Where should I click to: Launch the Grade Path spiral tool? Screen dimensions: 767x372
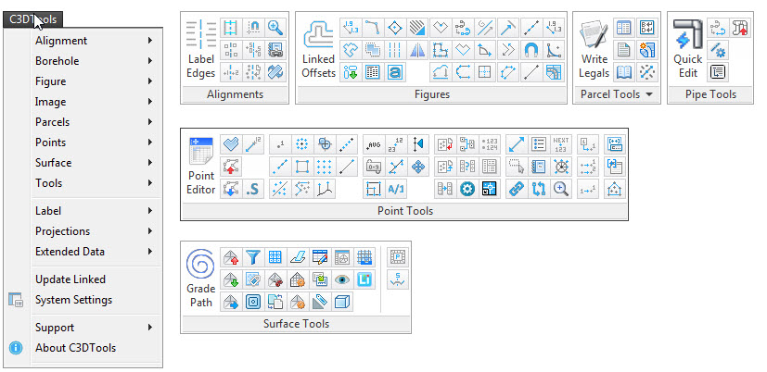200,279
